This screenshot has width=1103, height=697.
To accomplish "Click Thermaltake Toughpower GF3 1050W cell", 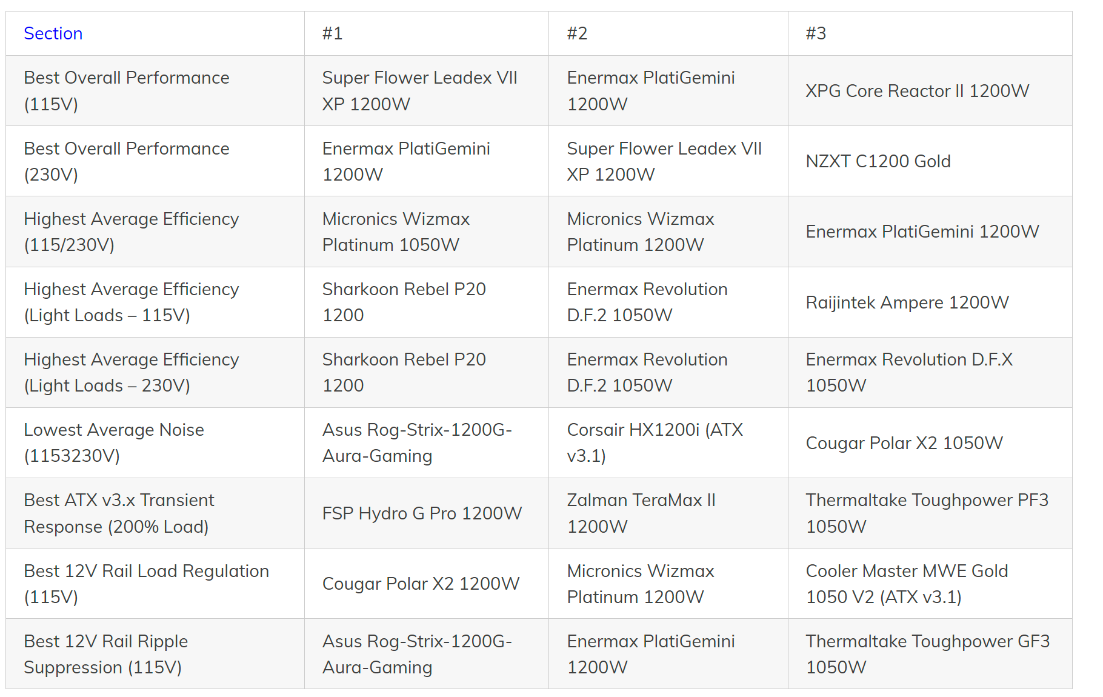I will tap(927, 654).
